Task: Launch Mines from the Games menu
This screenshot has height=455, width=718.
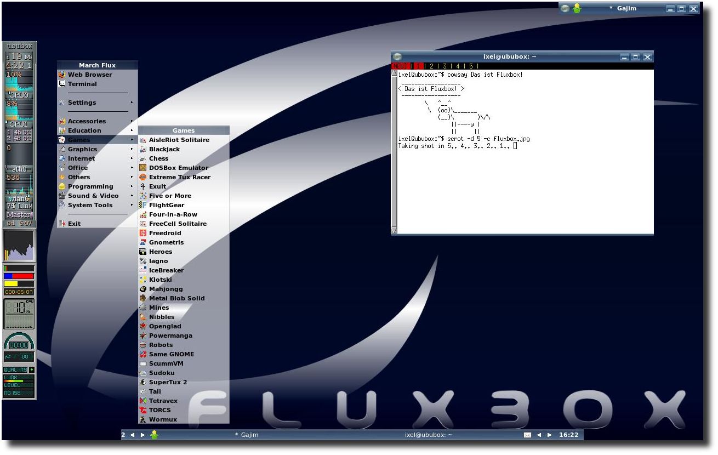Action: coord(184,308)
